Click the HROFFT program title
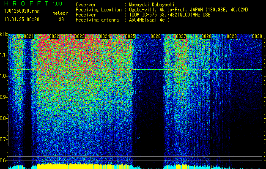This screenshot has width=266, height=169. (26, 3)
